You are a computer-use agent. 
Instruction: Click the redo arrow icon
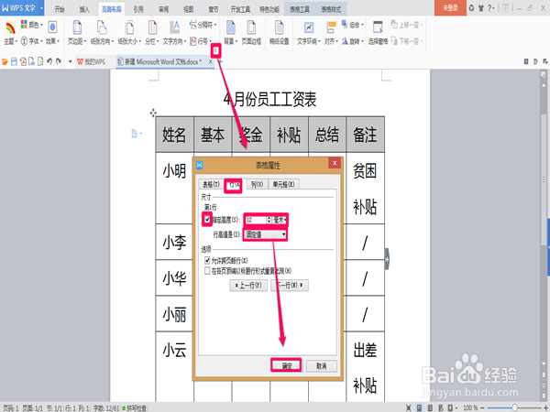pos(59,61)
